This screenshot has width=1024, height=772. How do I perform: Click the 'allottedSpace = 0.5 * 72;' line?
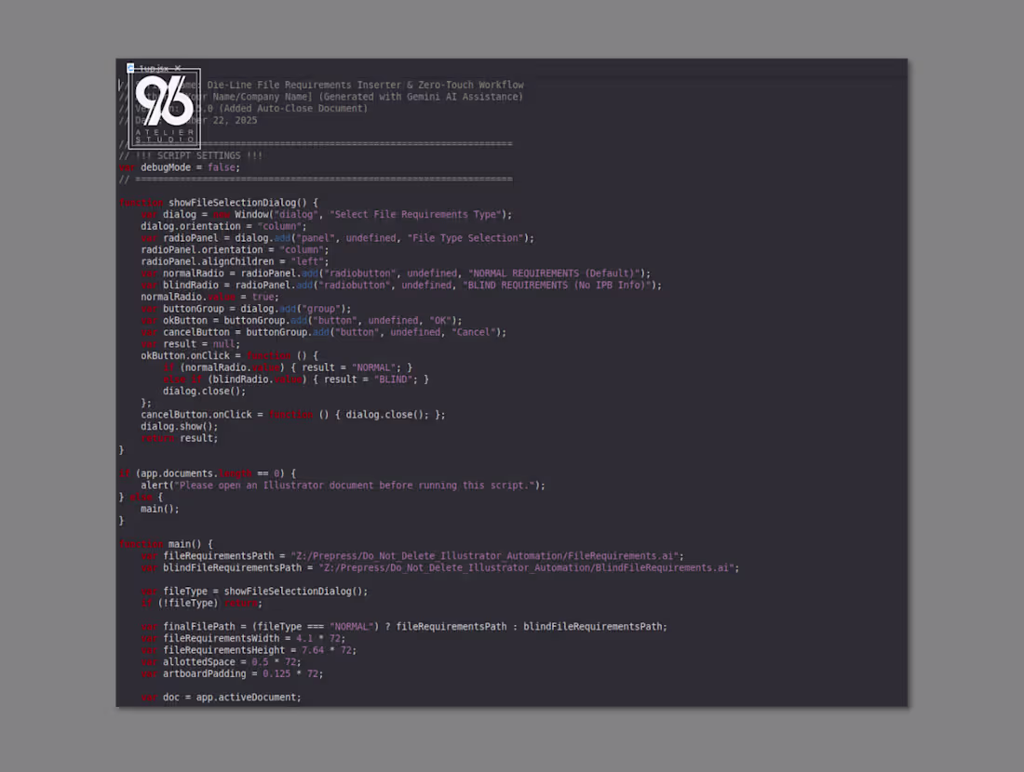[221, 661]
